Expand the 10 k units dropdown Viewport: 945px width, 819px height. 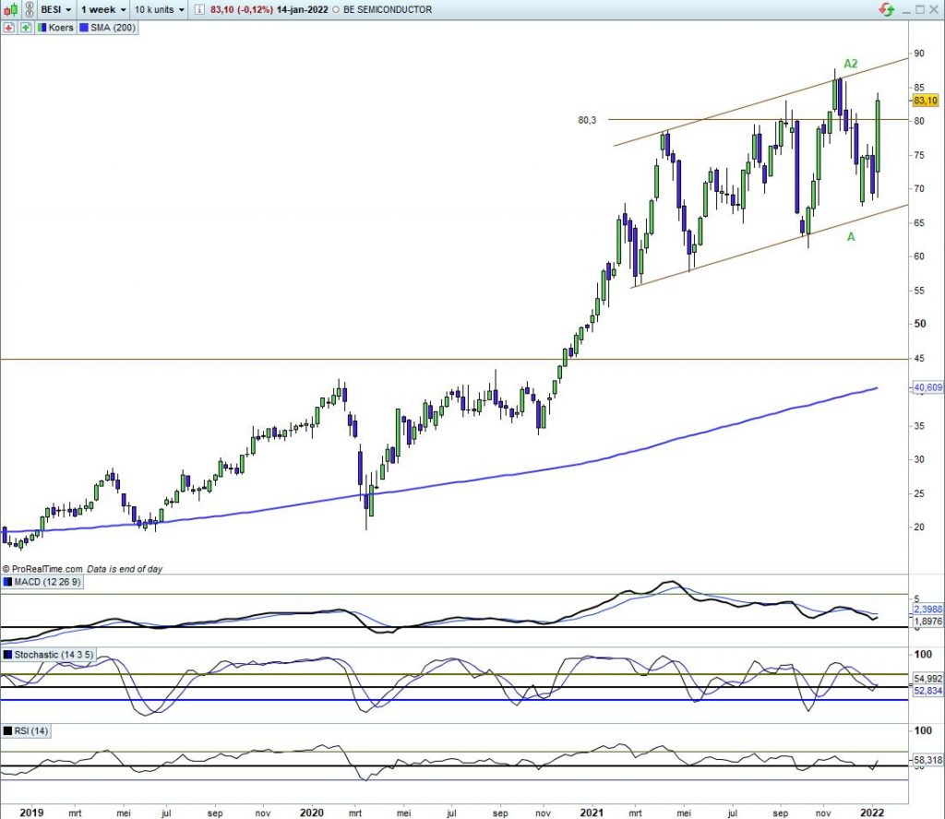click(x=158, y=9)
